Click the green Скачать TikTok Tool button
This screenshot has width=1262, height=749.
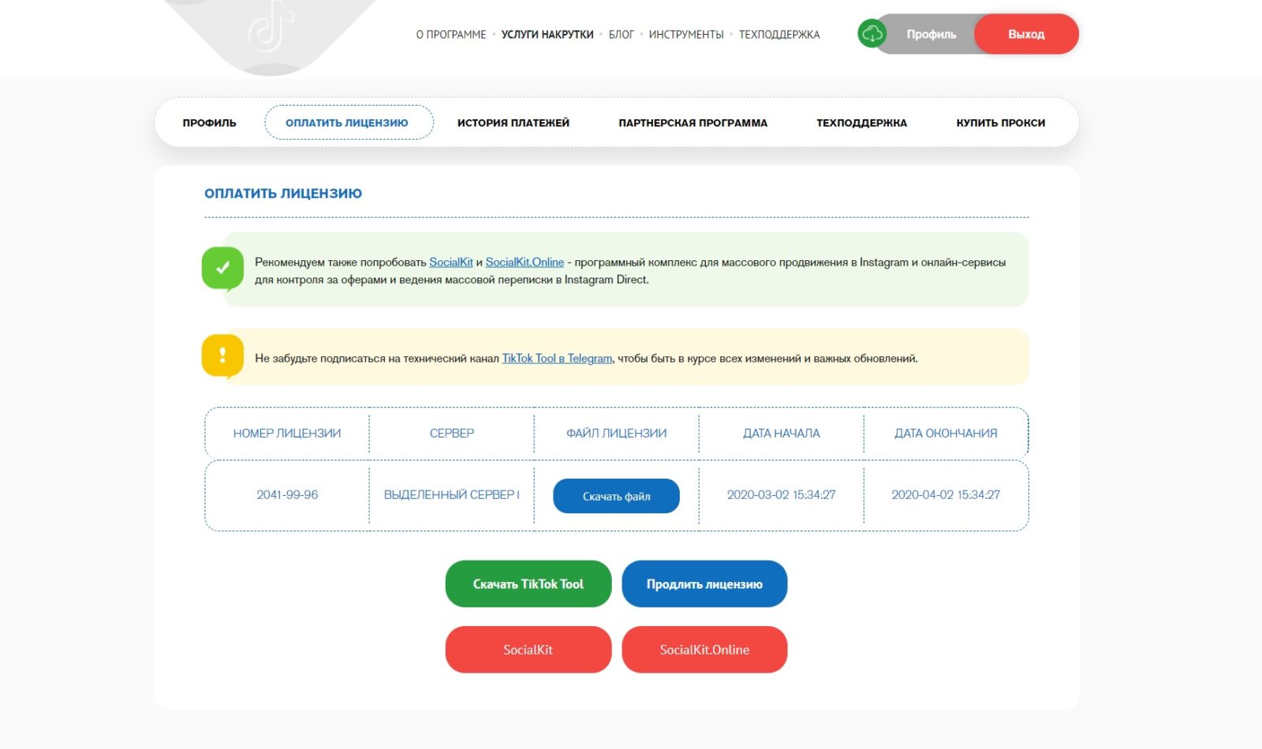528,584
